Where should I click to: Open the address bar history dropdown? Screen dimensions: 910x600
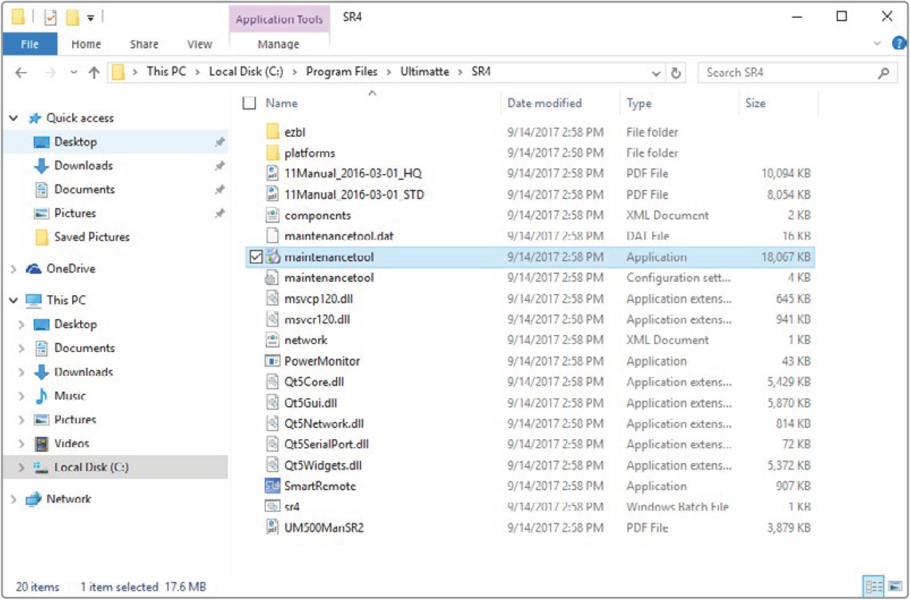point(656,73)
